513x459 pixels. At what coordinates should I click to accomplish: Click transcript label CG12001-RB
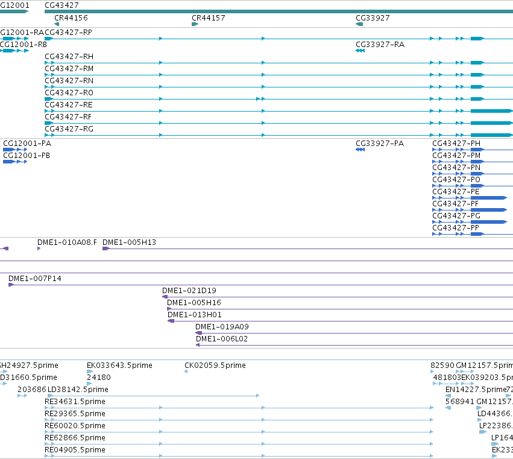(24, 45)
